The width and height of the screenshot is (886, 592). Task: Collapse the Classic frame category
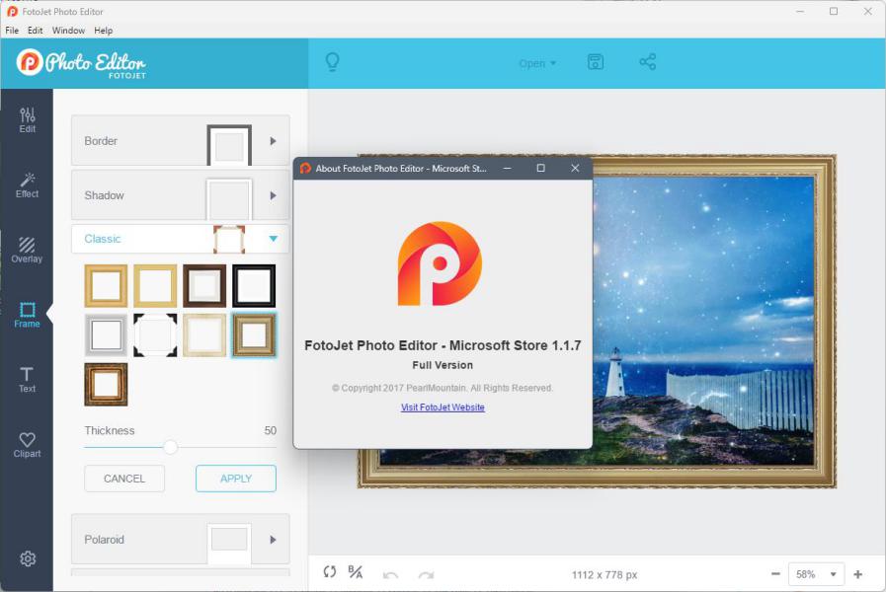(180, 239)
